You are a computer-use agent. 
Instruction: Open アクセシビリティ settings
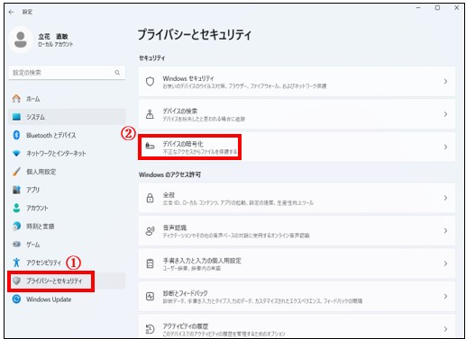[x=67, y=263]
